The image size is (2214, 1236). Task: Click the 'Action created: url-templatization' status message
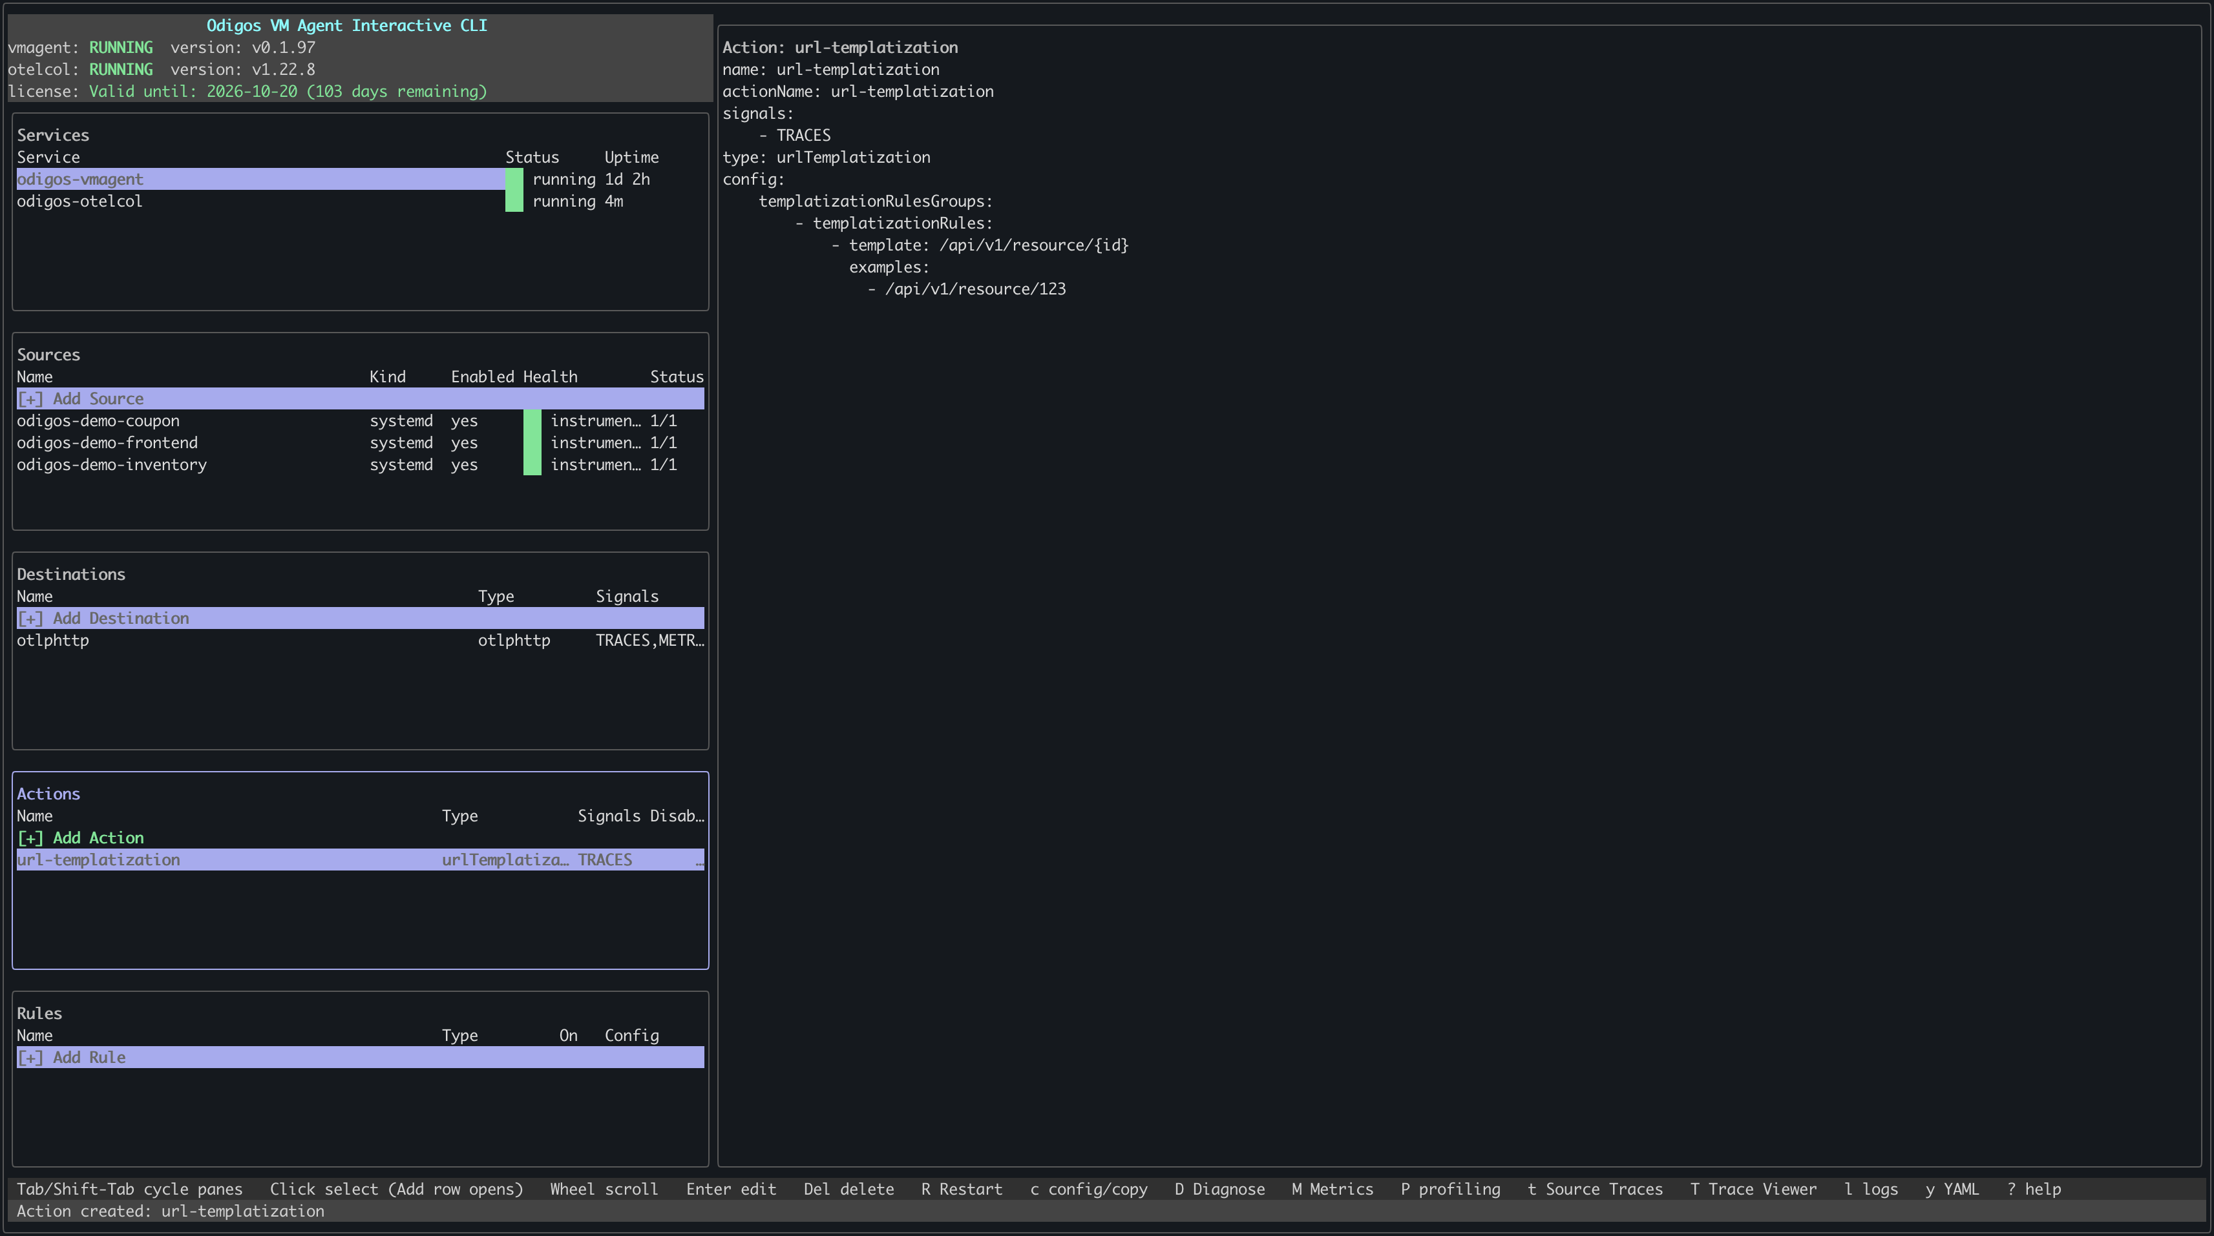(170, 1212)
